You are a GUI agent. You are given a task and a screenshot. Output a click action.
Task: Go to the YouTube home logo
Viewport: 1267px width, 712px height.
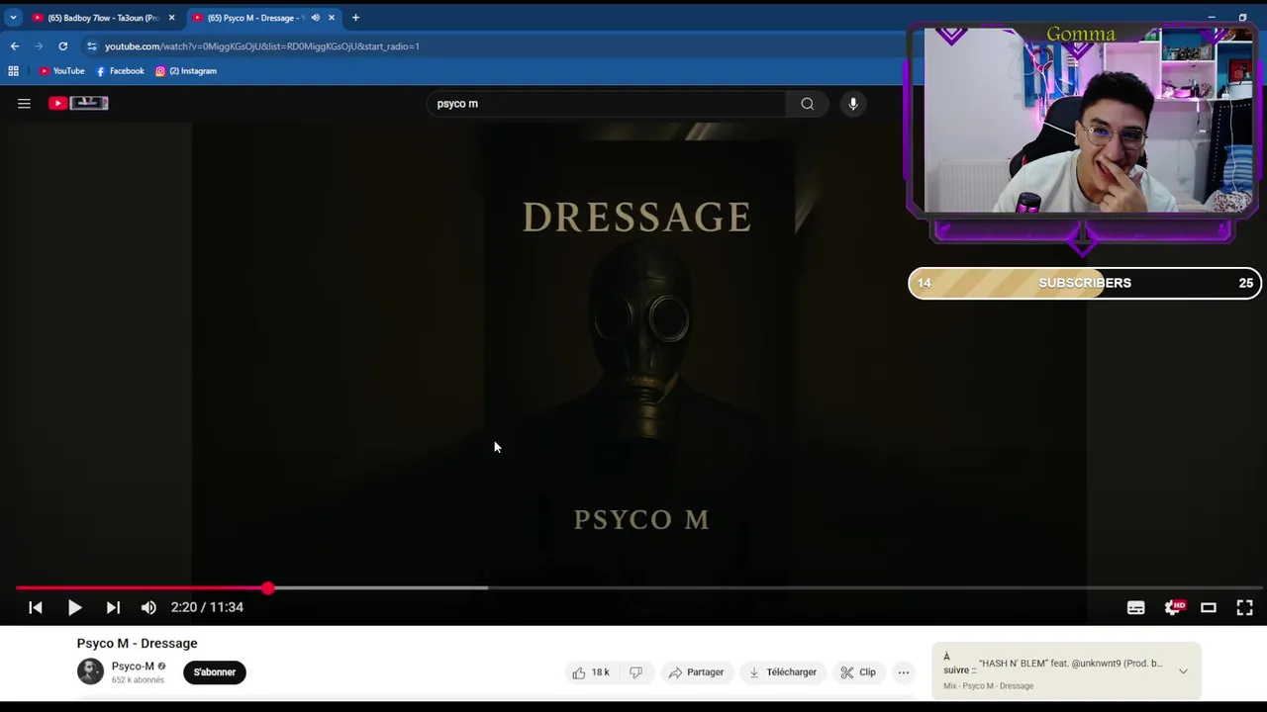click(78, 103)
